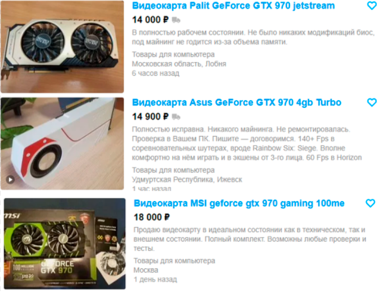Open Palit GeForce GTX 970 jetstream listing
The width and height of the screenshot is (377, 294).
(233, 6)
